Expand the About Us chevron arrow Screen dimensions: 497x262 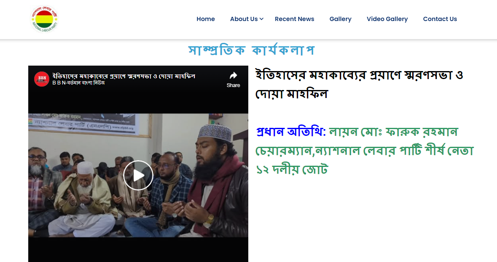[x=261, y=19]
